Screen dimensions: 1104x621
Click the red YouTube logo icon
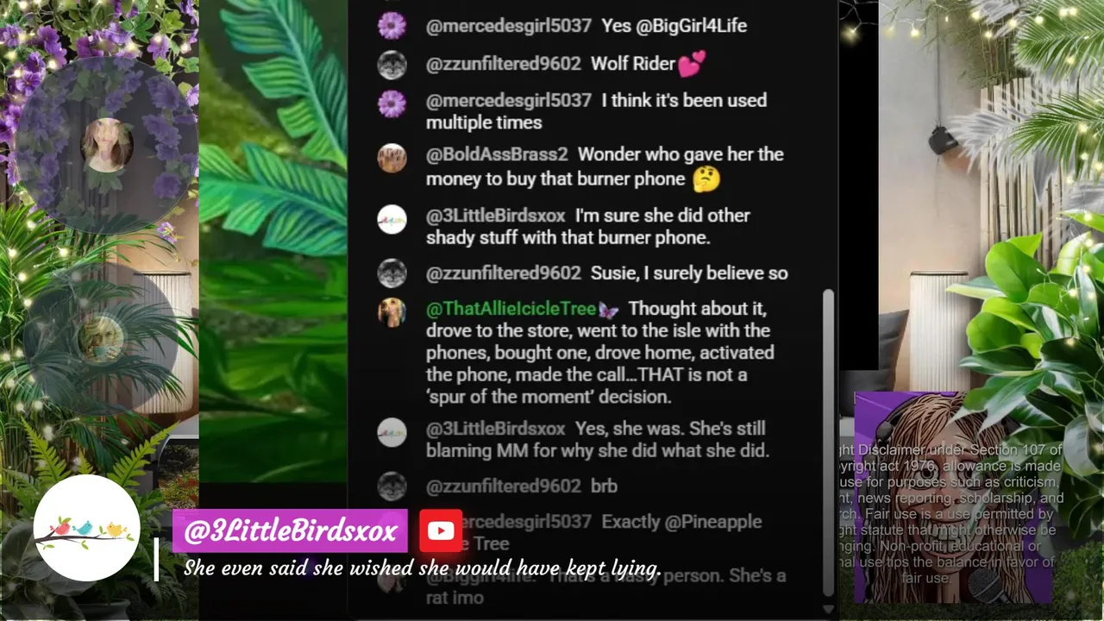pos(441,530)
